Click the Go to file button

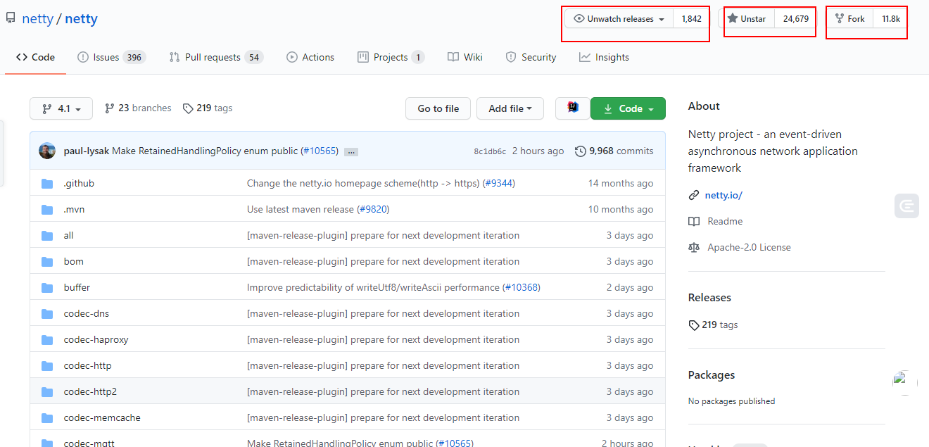click(438, 108)
